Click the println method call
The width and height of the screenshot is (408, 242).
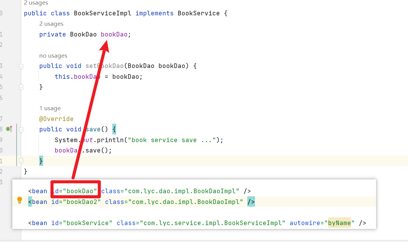[x=112, y=140]
